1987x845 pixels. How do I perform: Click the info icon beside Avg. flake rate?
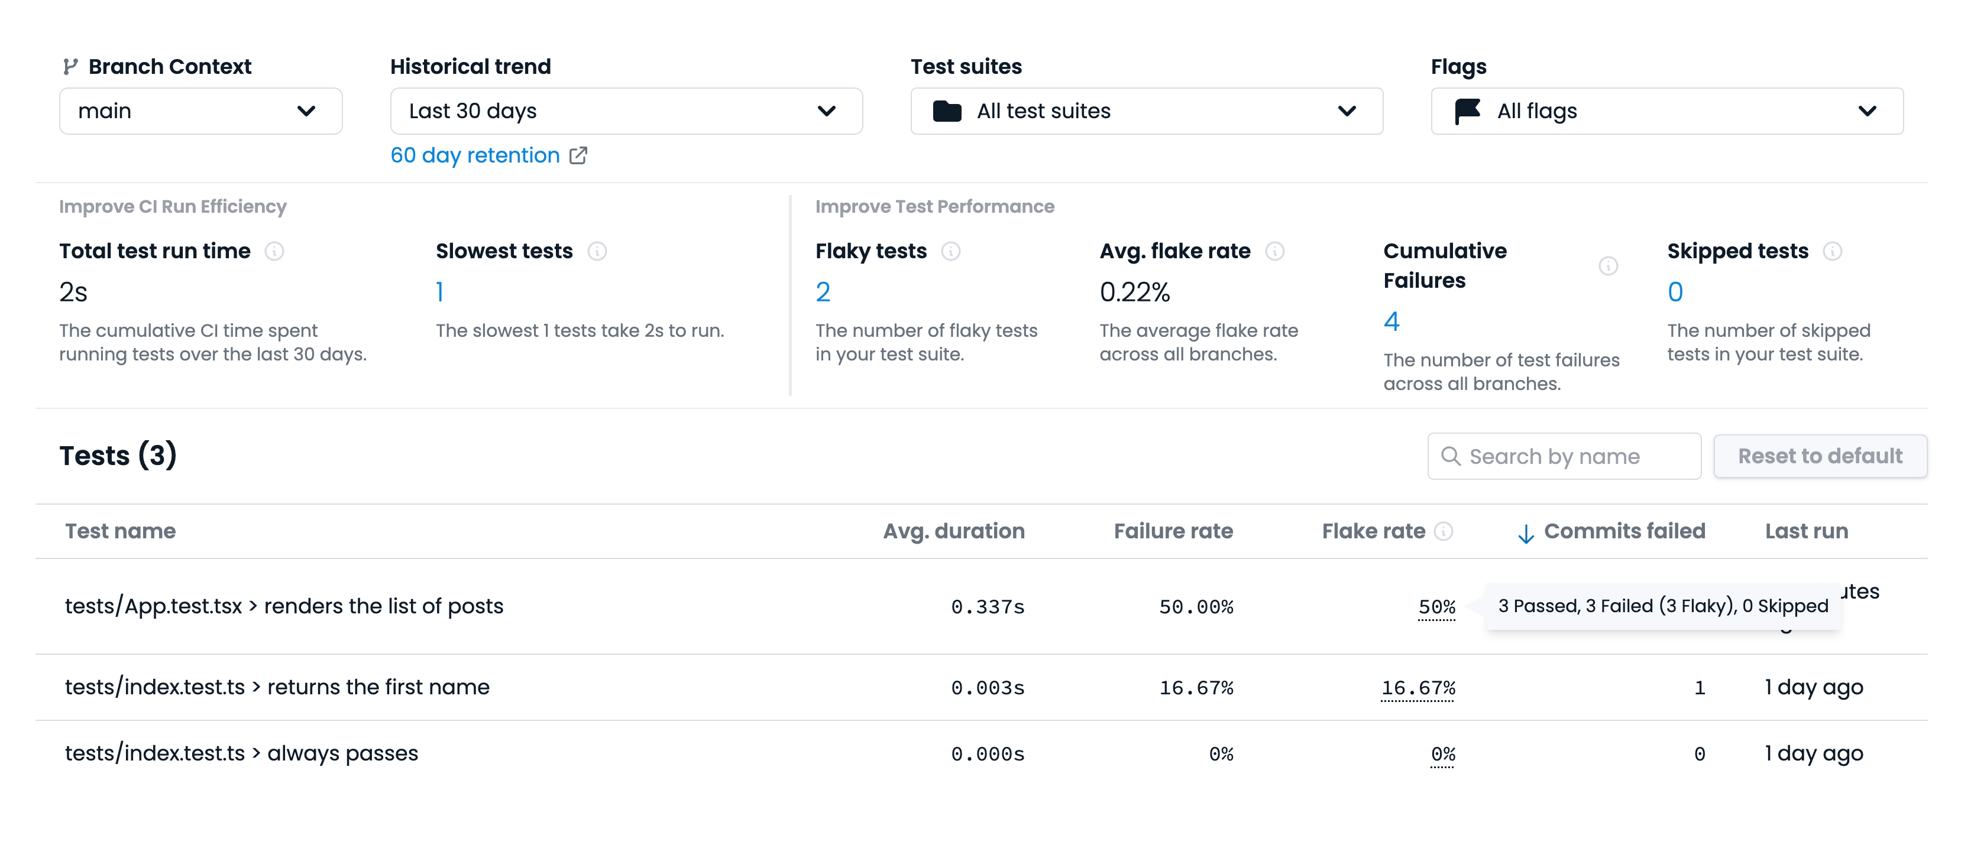tap(1274, 251)
